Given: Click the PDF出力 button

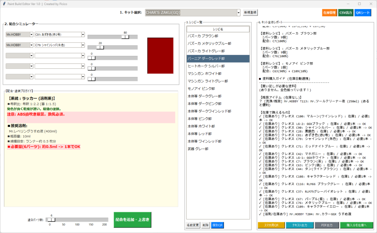Looking at the screenshot, I should (327, 225).
